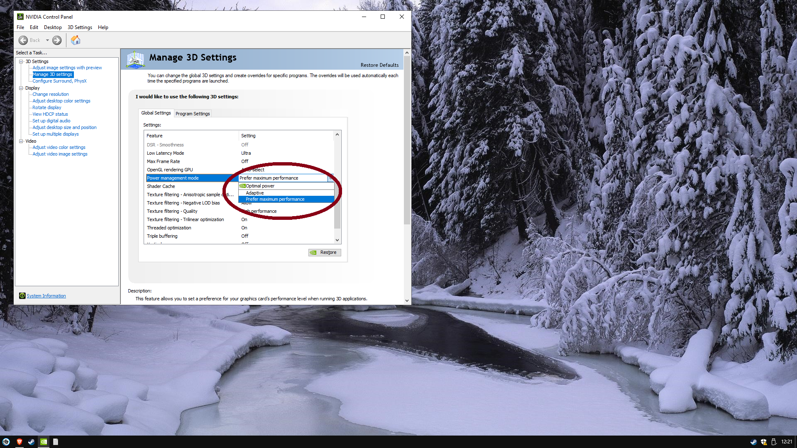Open the Back history dropdown arrow

click(47, 40)
